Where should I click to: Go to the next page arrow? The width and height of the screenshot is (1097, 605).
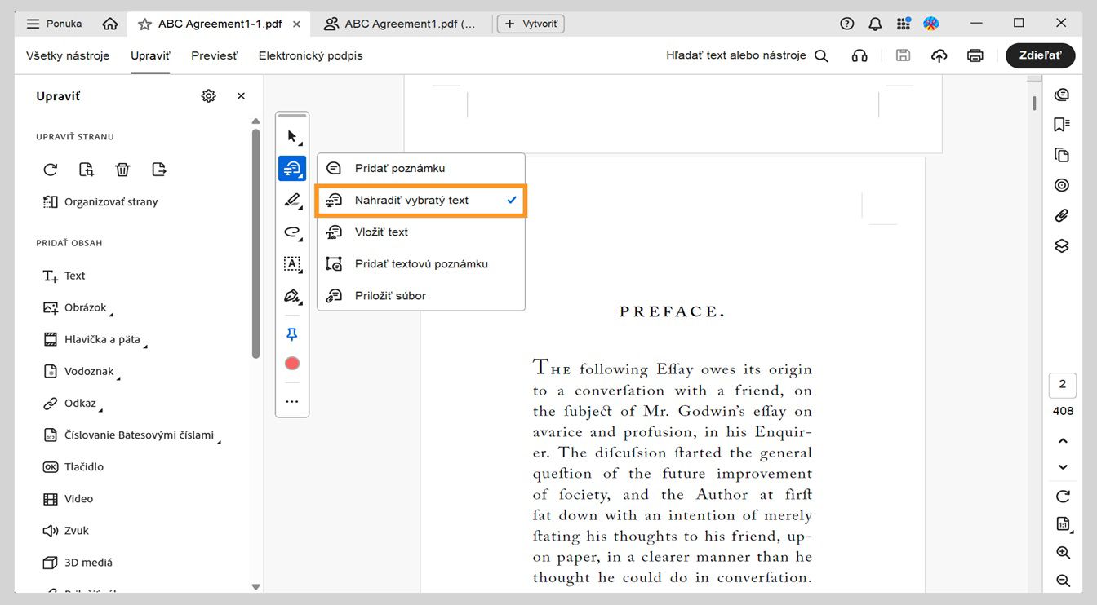click(1063, 467)
